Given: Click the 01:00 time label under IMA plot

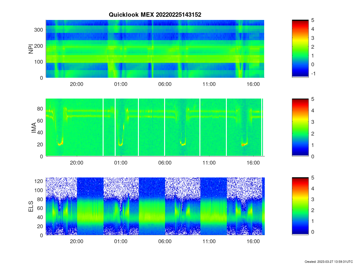Looking at the screenshot, I should click(x=121, y=163).
